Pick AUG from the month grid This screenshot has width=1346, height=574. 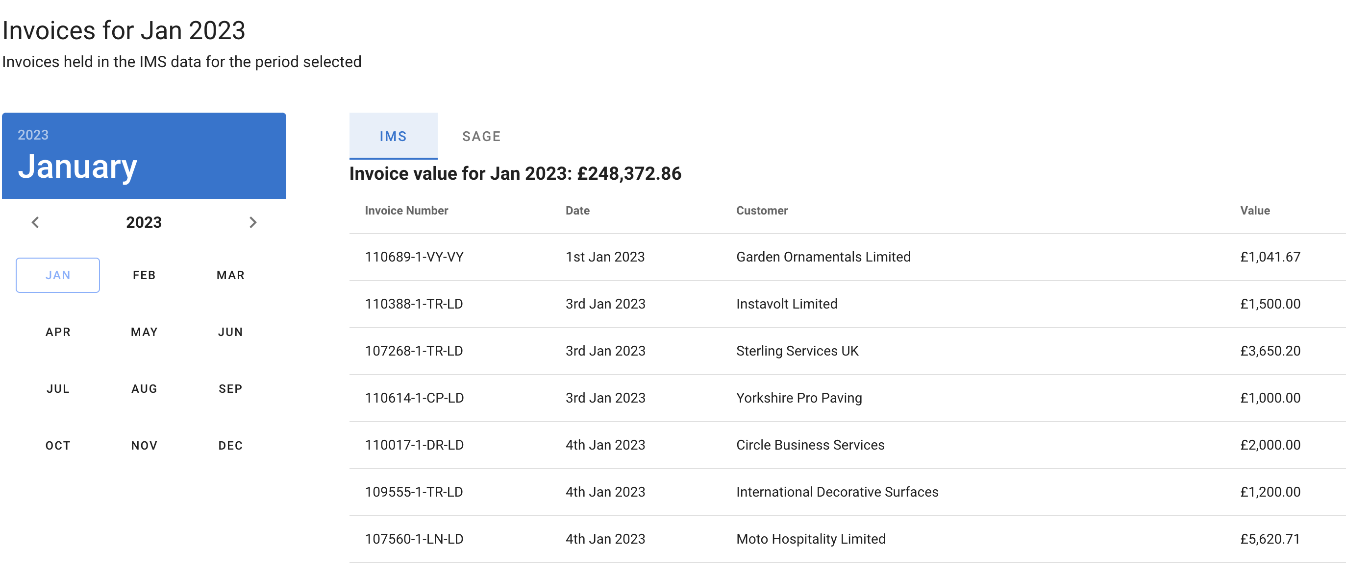click(144, 389)
